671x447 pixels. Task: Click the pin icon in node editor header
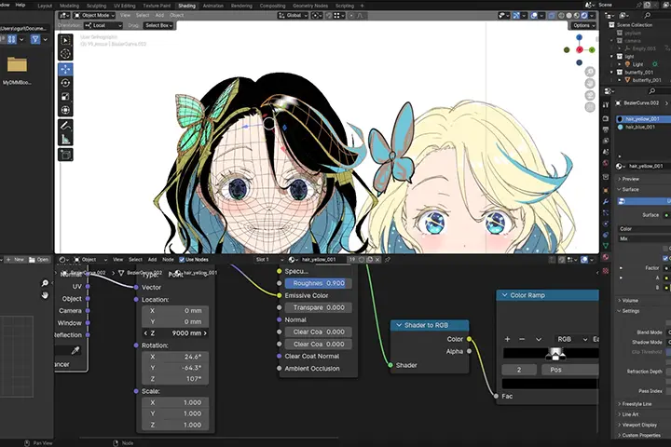coord(388,260)
